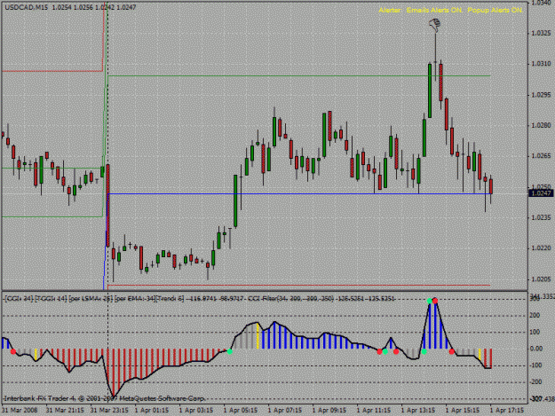The height and width of the screenshot is (416, 555).
Task: Click the yellow 'Alerter' label
Action: coord(390,11)
